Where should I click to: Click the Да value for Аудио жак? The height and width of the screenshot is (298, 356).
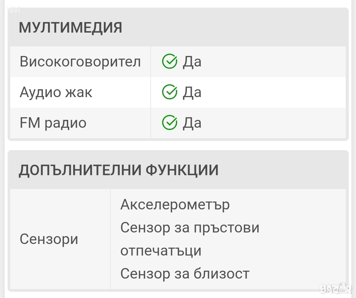(x=192, y=92)
